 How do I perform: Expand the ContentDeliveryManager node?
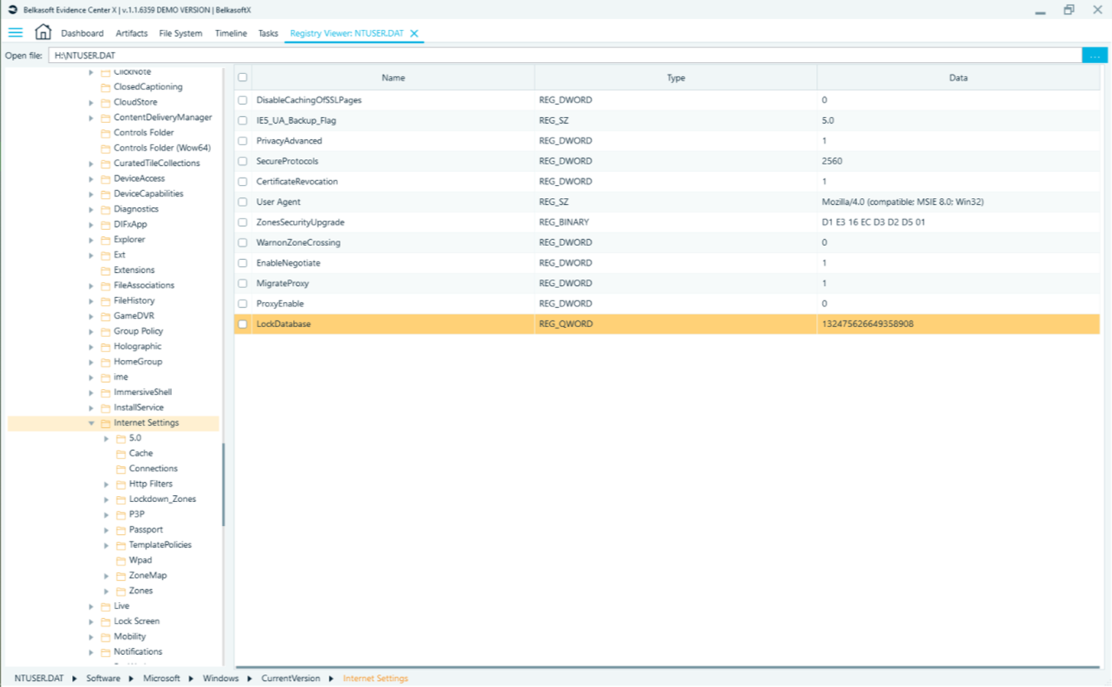[x=91, y=118]
